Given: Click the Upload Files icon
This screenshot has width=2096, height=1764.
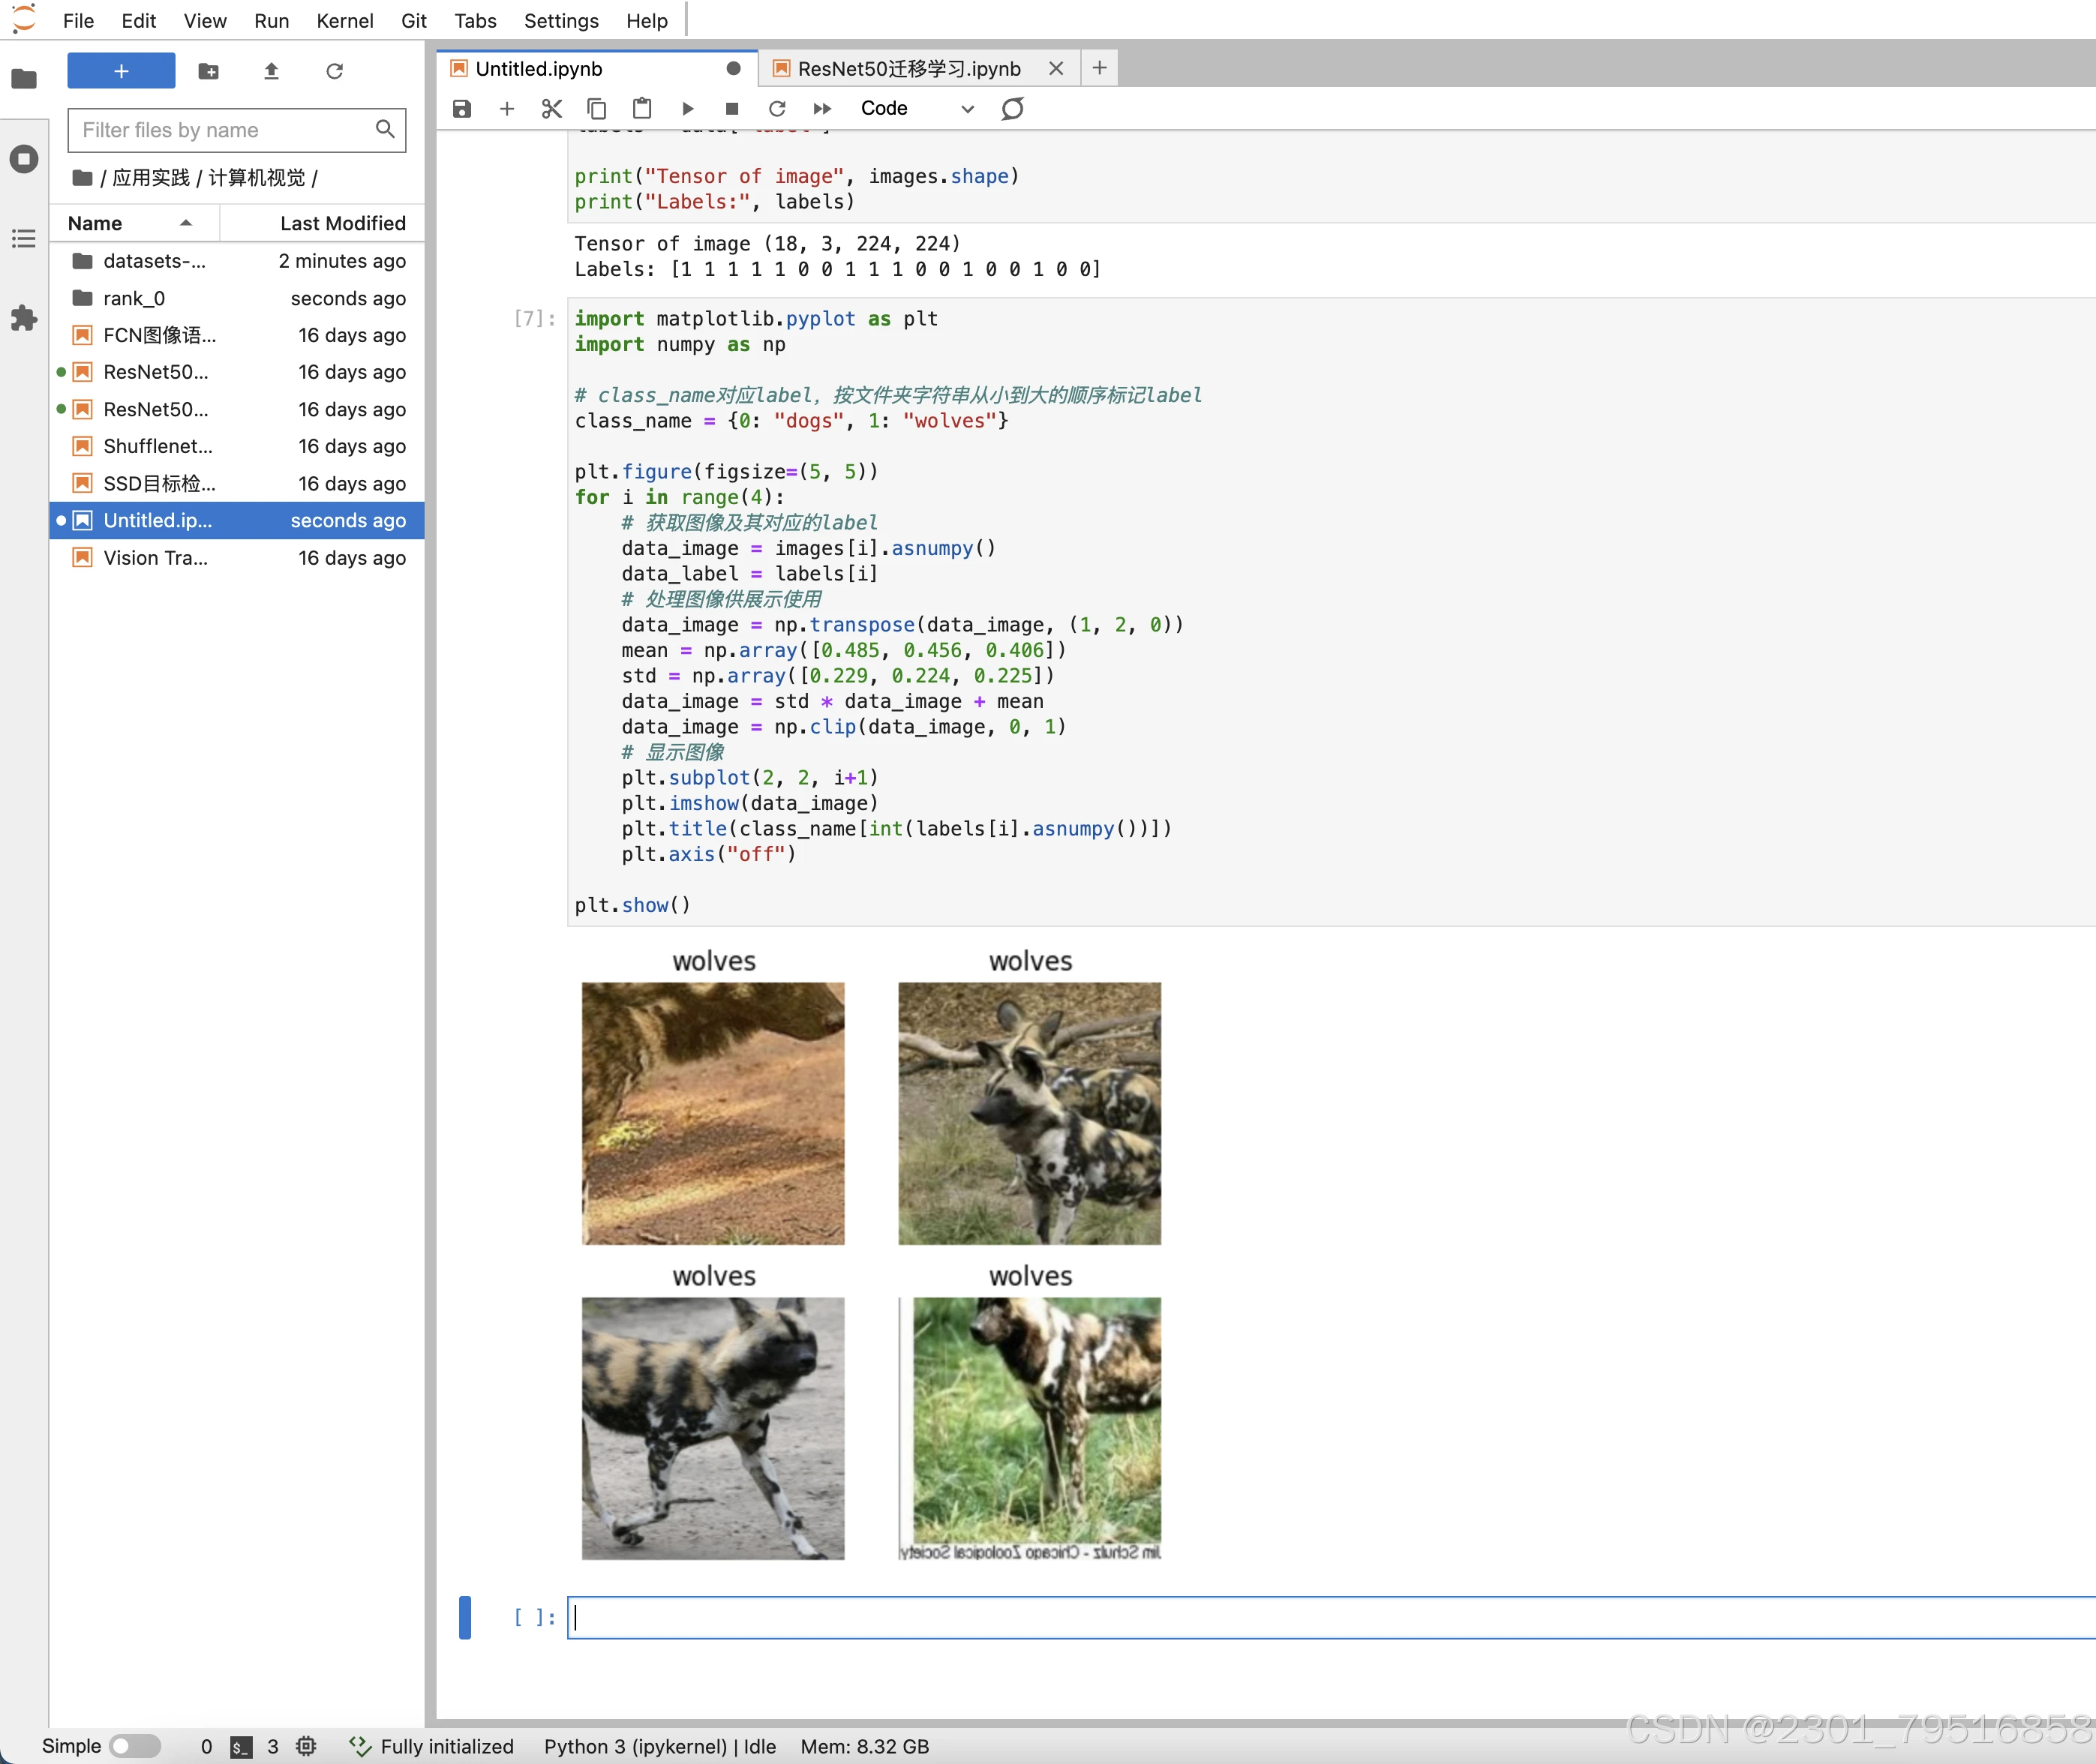Looking at the screenshot, I should click(x=271, y=71).
